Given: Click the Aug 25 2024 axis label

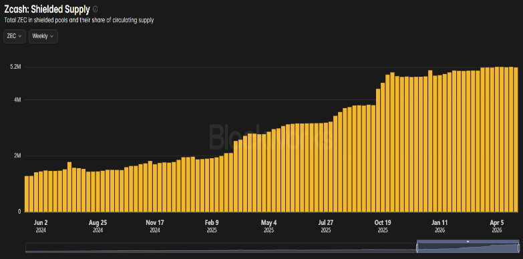Looking at the screenshot, I should tap(98, 226).
